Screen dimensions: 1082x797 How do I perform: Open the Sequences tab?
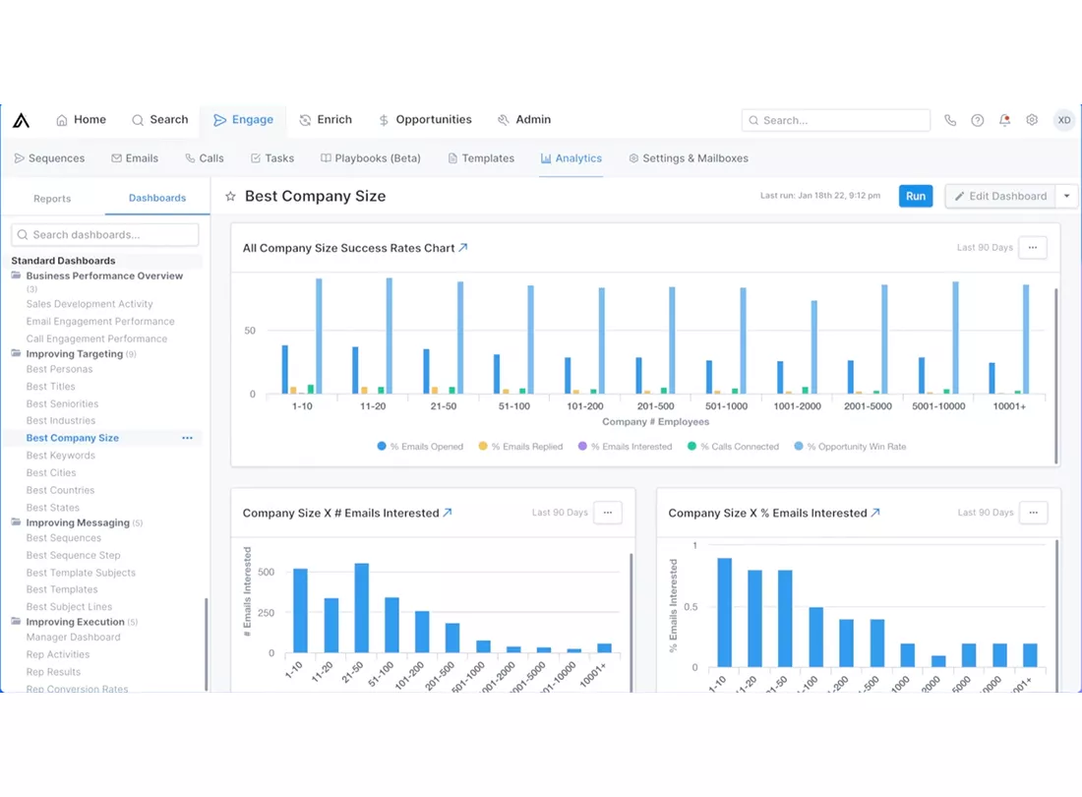pos(50,158)
